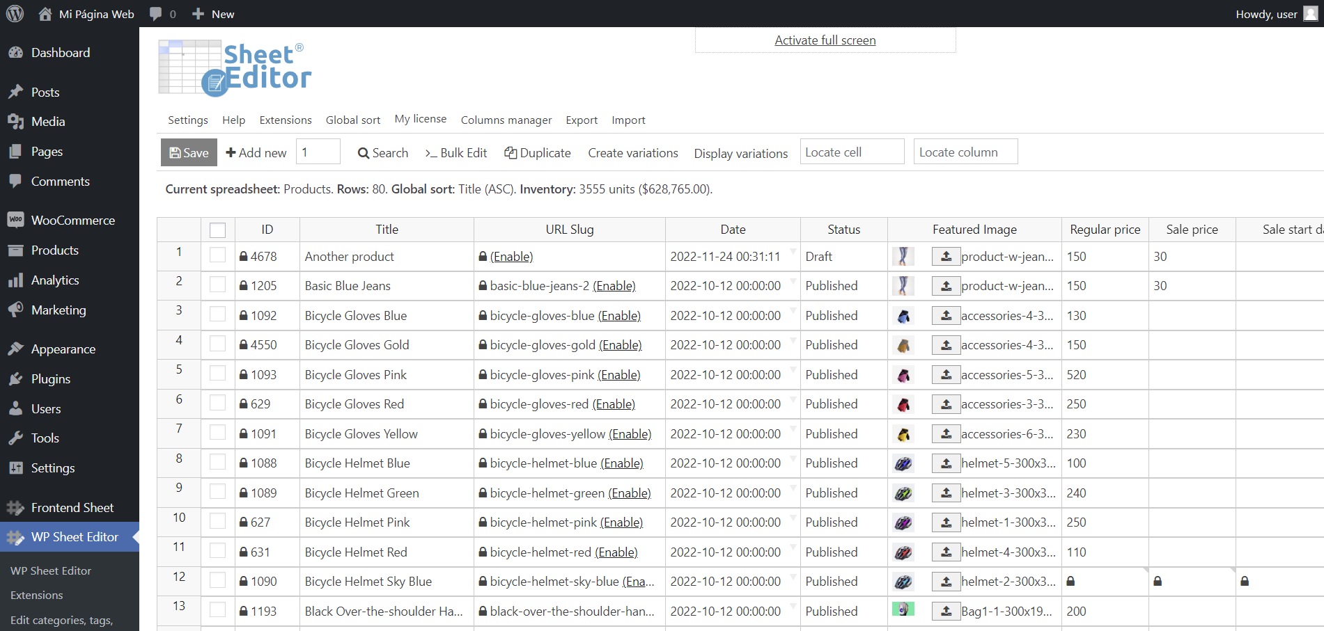Image resolution: width=1324 pixels, height=631 pixels.
Task: Open the Columns manager menu
Action: click(x=506, y=120)
